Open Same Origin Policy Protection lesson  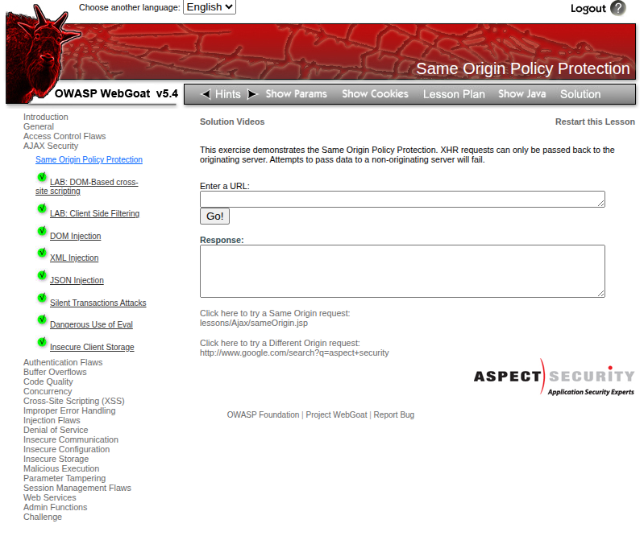click(89, 159)
